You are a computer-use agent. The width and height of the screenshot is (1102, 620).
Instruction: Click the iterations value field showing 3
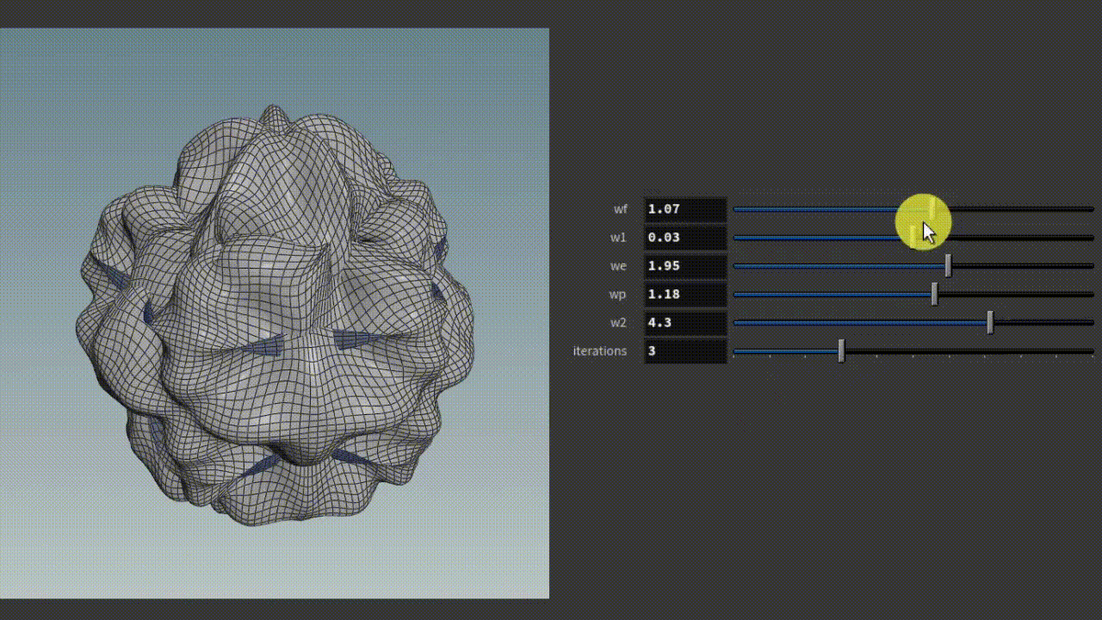click(x=685, y=351)
